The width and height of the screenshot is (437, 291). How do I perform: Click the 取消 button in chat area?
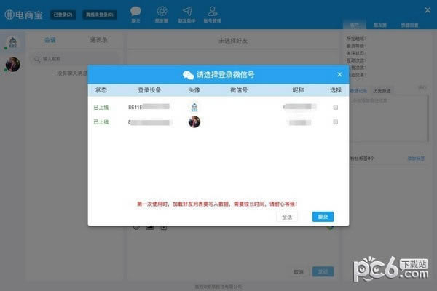coord(299,271)
